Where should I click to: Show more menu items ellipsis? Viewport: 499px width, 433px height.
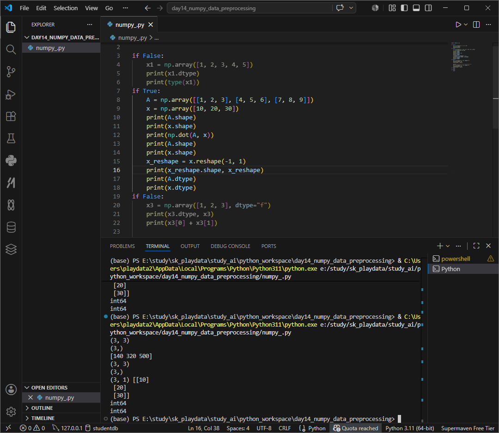[125, 8]
